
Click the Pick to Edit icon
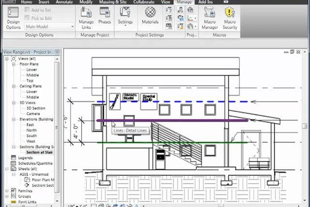click(27, 18)
